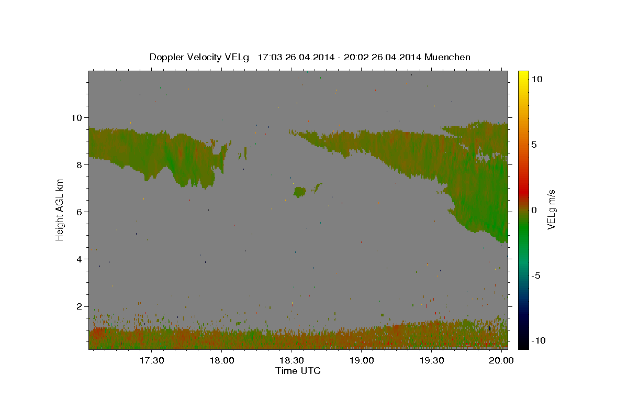Click the 'Height AGL km' axis label
Viewport: 628px width, 419px height.
tap(60, 210)
